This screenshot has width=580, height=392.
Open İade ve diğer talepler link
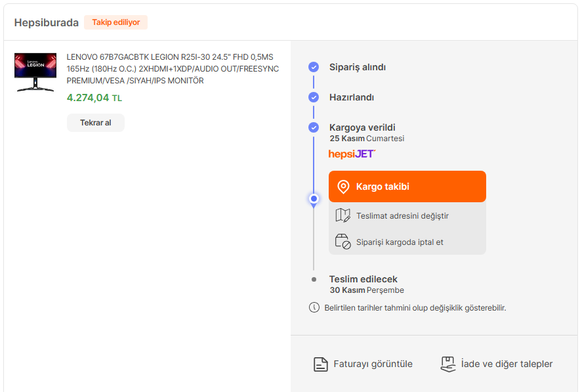pyautogui.click(x=507, y=364)
